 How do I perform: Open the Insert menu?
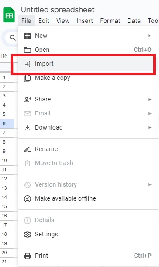85,21
